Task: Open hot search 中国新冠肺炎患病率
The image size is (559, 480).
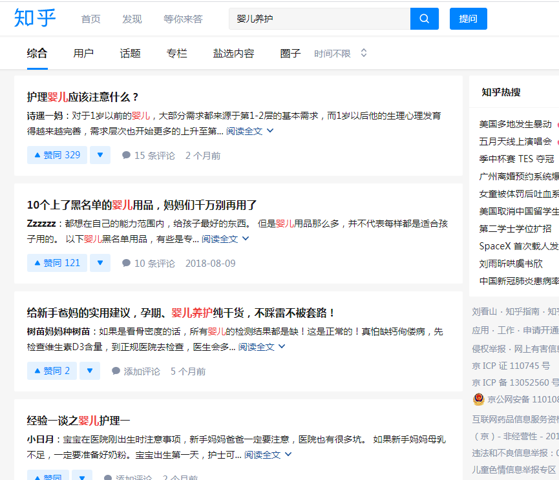Action: [x=519, y=281]
